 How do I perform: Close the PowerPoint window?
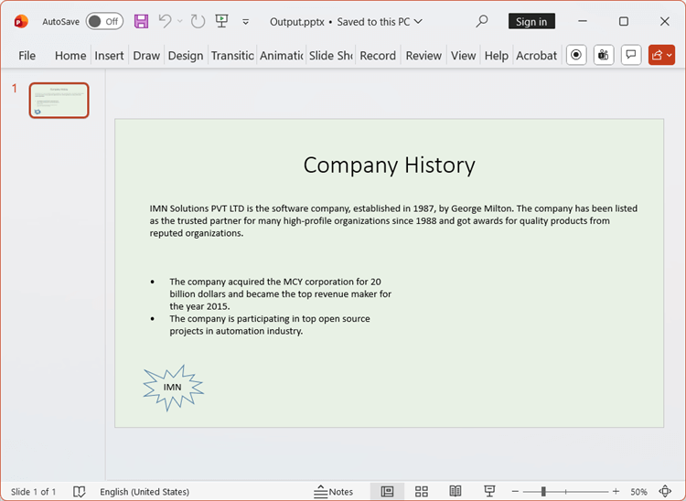click(x=665, y=21)
